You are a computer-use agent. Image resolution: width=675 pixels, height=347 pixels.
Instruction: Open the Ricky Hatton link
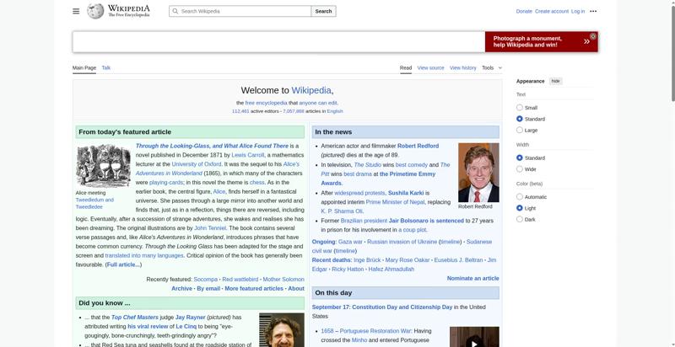[x=348, y=270]
